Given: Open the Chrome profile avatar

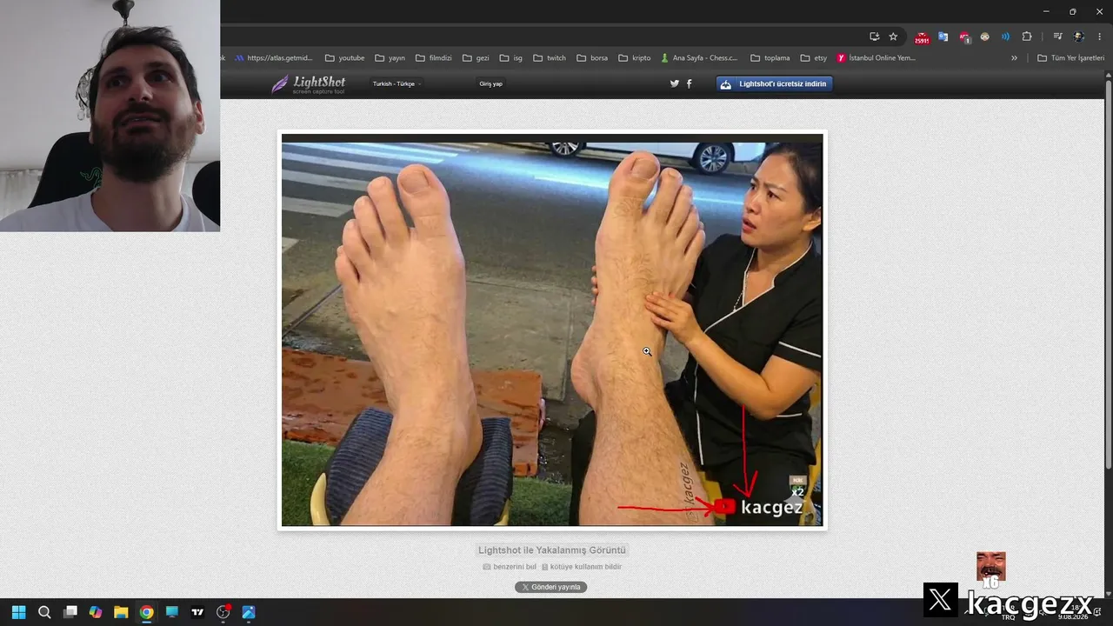Looking at the screenshot, I should (x=1079, y=37).
